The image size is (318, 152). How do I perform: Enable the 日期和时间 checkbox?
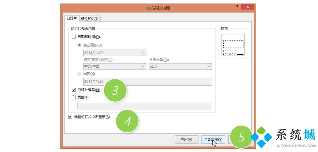click(x=73, y=37)
